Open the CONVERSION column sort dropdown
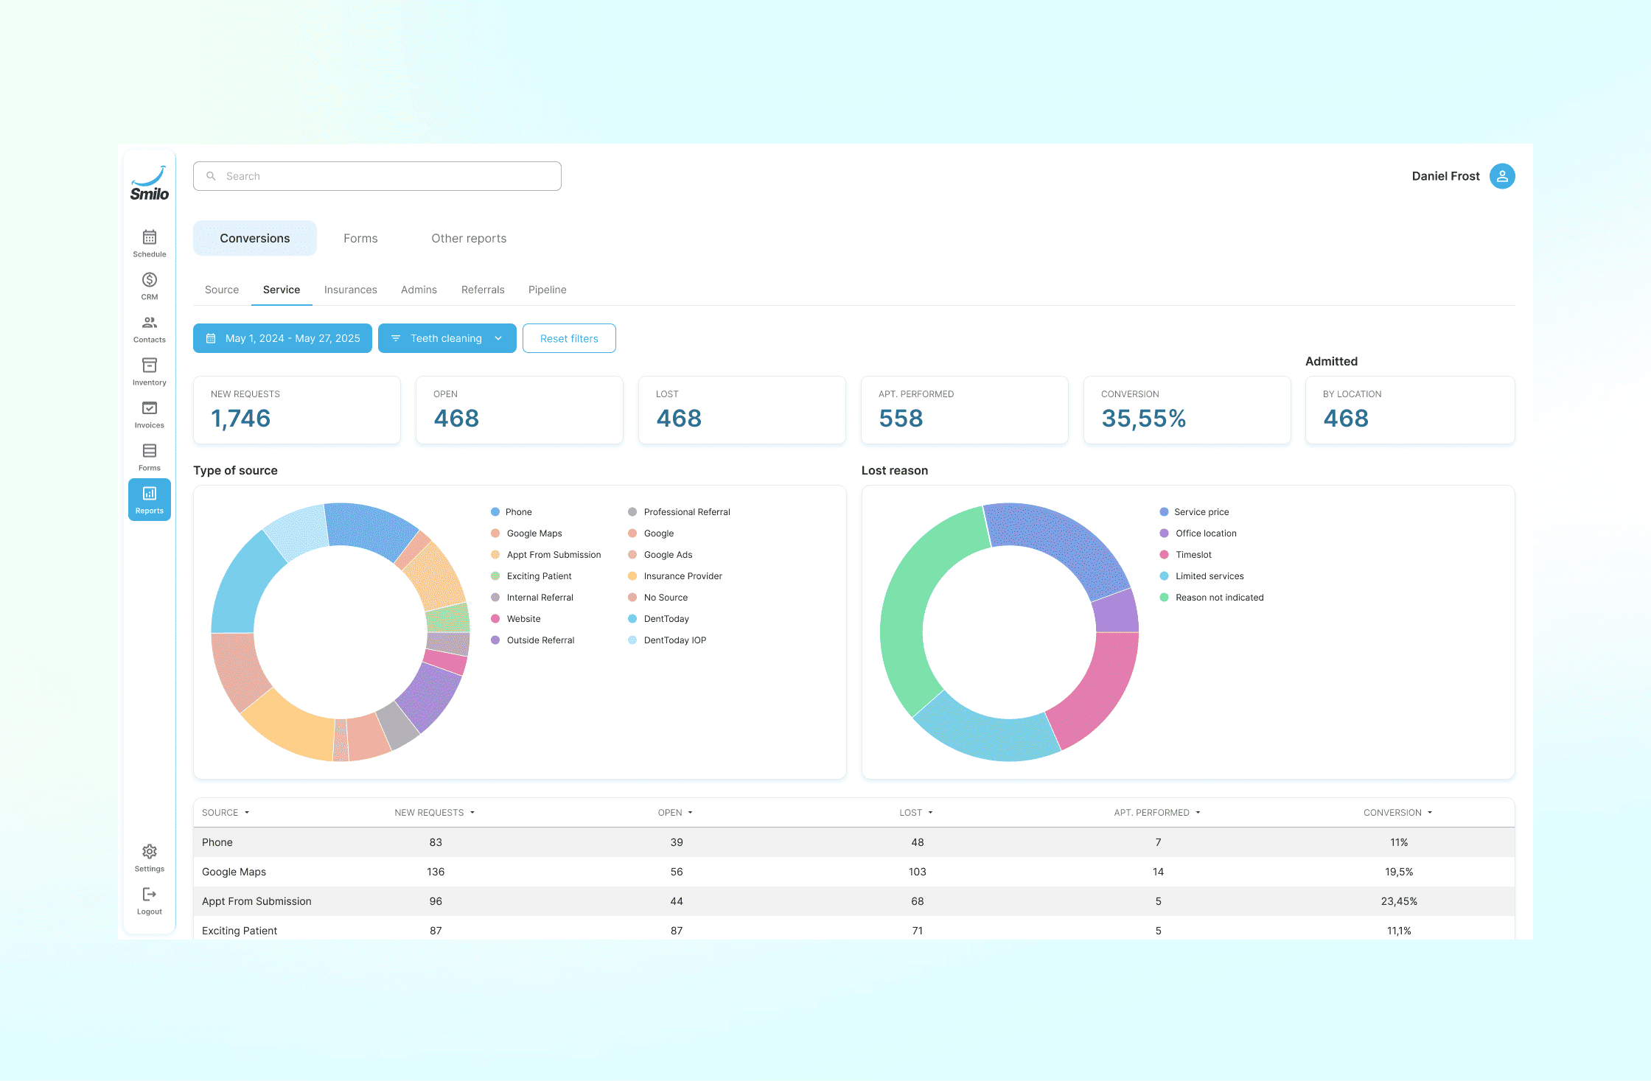 (x=1430, y=812)
